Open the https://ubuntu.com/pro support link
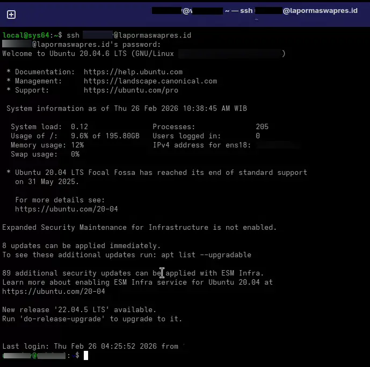This screenshot has height=367, width=370. [131, 90]
